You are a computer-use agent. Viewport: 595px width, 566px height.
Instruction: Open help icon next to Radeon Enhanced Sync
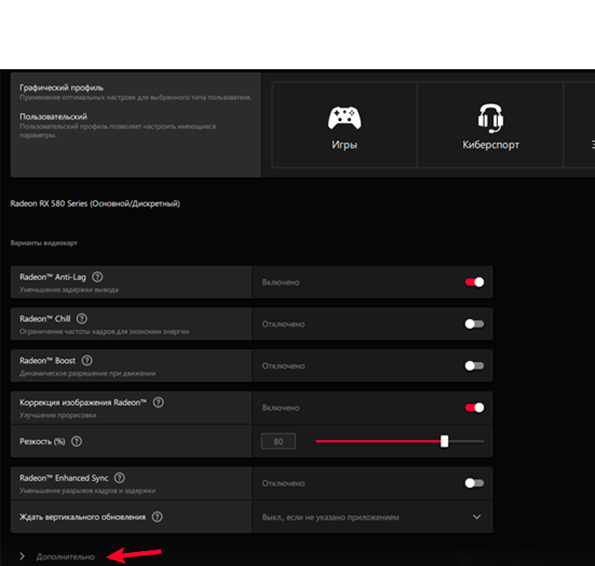120,478
